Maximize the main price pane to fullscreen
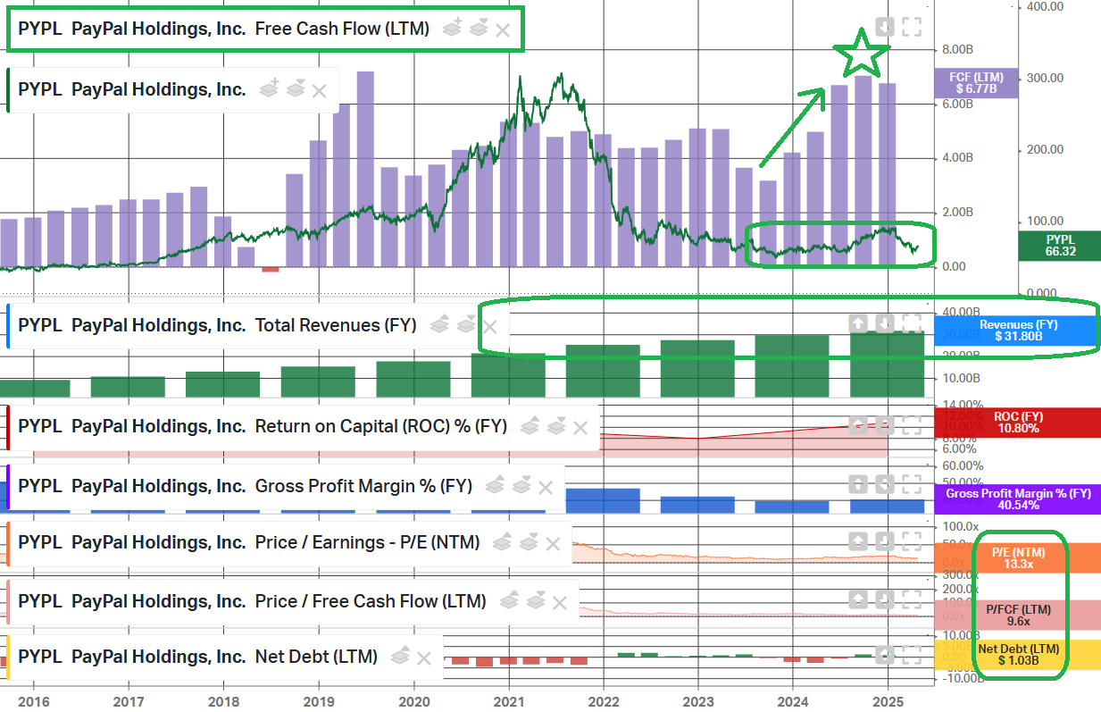Image resolution: width=1101 pixels, height=712 pixels. (911, 27)
